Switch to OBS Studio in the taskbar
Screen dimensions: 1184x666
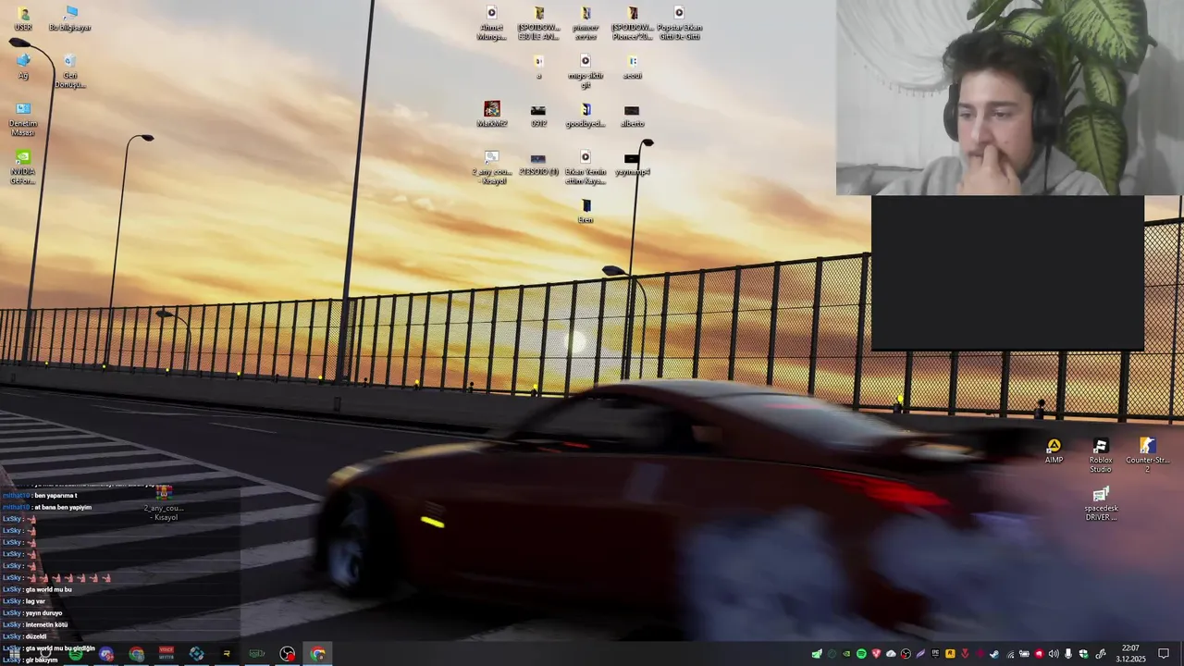287,654
